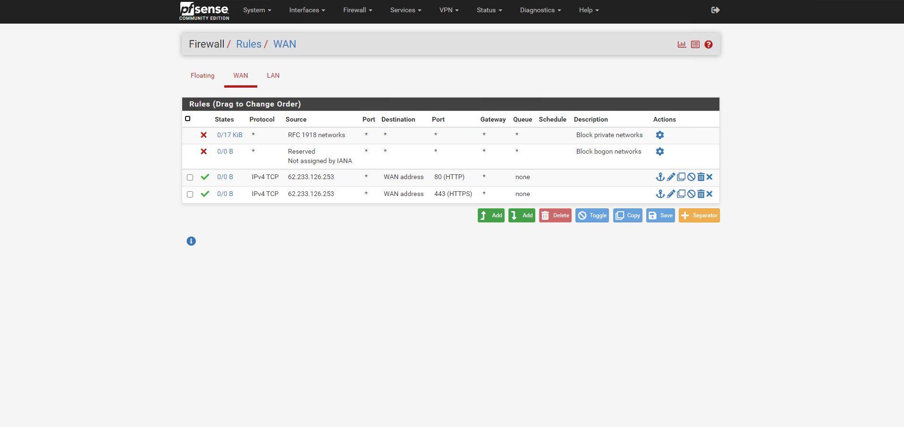Disable the 80 (HTTP) rule with ban icon
Viewport: 904px width, 427px height.
point(691,177)
